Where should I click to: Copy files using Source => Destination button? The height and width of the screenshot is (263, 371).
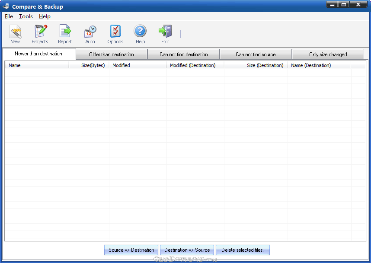coord(131,250)
